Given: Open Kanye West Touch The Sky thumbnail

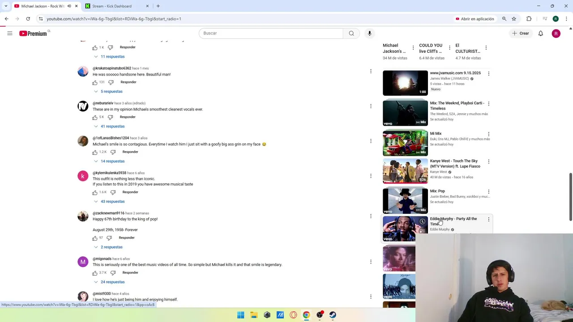Looking at the screenshot, I should point(405,171).
